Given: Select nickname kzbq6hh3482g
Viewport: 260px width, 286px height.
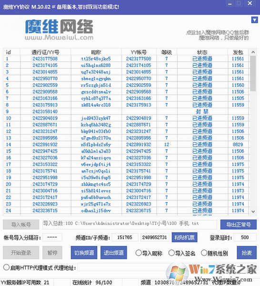Looking at the screenshot, I should coord(96,125).
